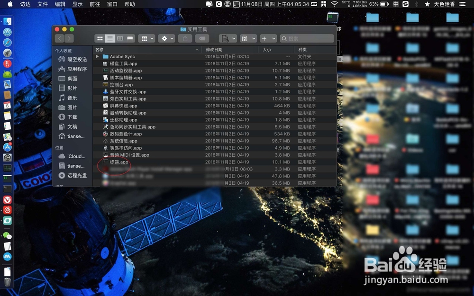
Task: Select the 迁移助理.app row
Action: [215, 120]
